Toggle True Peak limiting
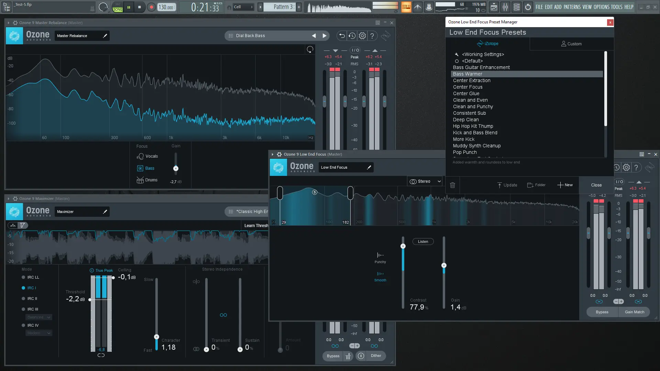 92,271
